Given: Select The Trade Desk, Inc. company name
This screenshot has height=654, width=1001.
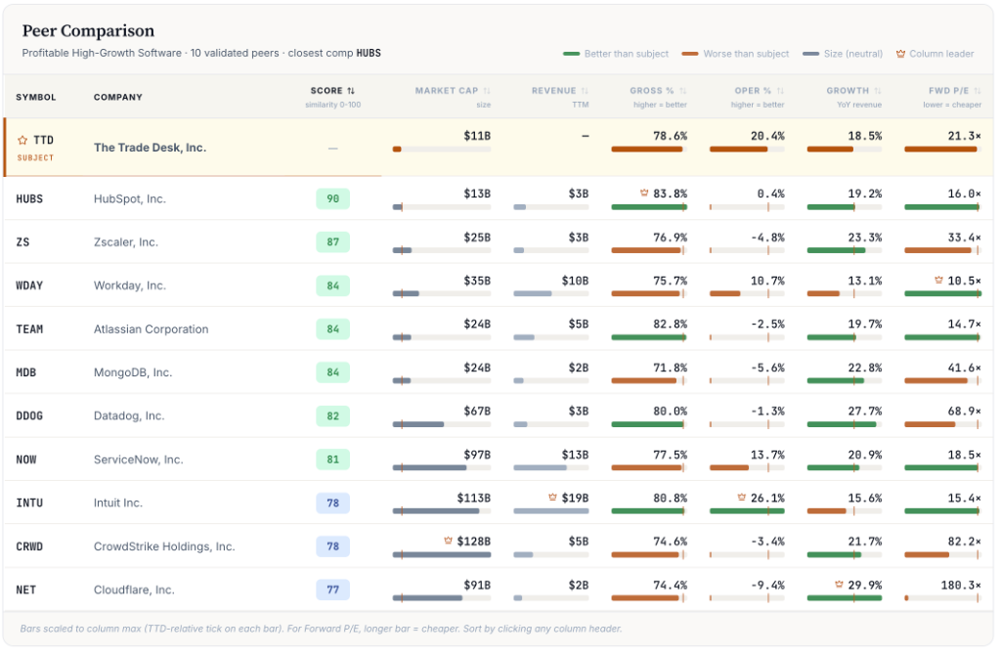Looking at the screenshot, I should click(150, 148).
